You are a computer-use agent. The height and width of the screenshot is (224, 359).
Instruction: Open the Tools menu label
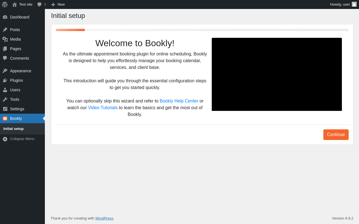pos(15,99)
